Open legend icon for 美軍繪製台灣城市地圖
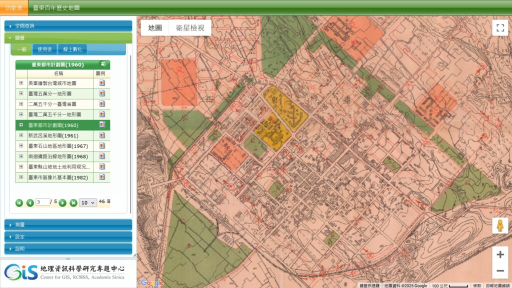The image size is (512, 288). [102, 83]
